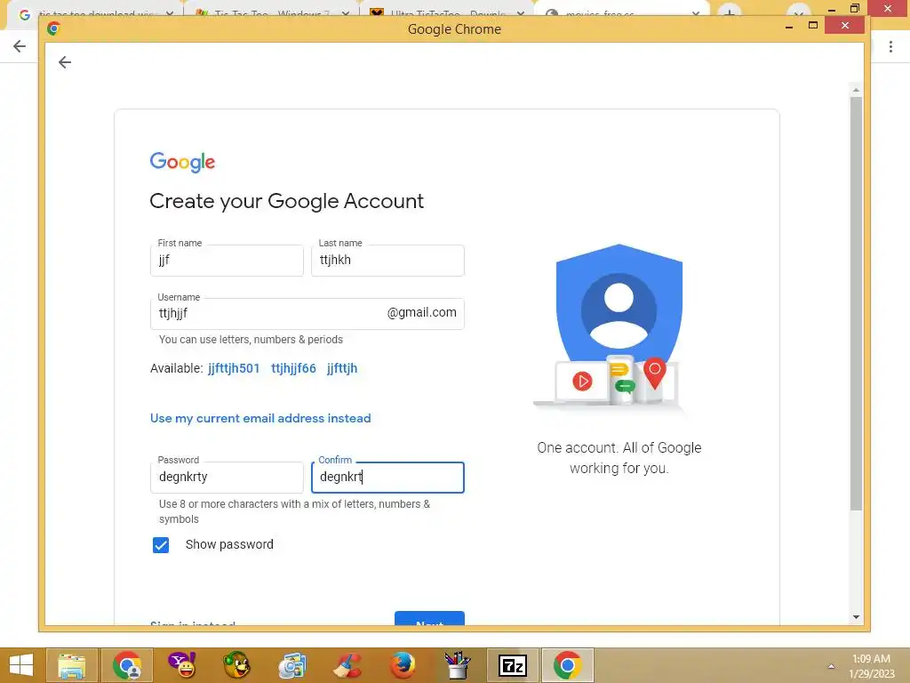
Task: Minimize the Google Chrome popup window
Action: [789, 26]
